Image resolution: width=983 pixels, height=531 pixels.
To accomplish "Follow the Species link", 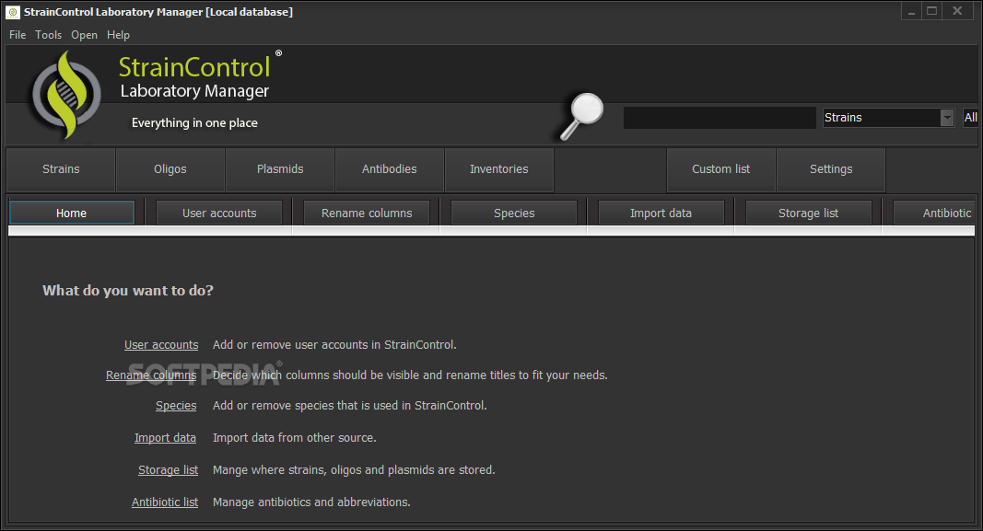I will 176,406.
